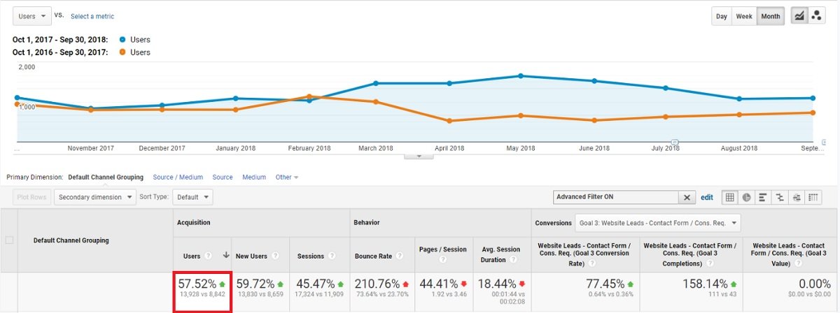Click the 158.14% completions value
The image size is (840, 313).
pyautogui.click(x=706, y=284)
